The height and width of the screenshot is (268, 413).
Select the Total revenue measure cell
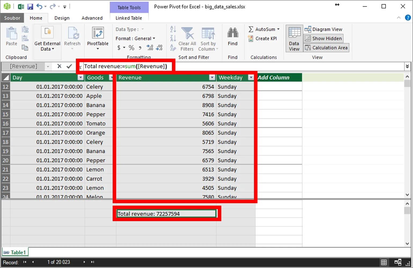(167, 214)
